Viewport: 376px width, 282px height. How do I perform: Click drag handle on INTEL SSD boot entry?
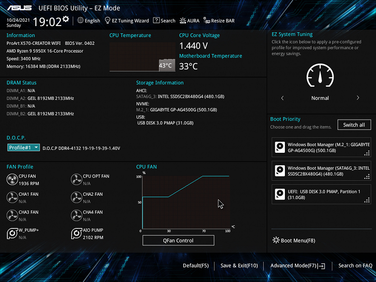click(x=367, y=177)
